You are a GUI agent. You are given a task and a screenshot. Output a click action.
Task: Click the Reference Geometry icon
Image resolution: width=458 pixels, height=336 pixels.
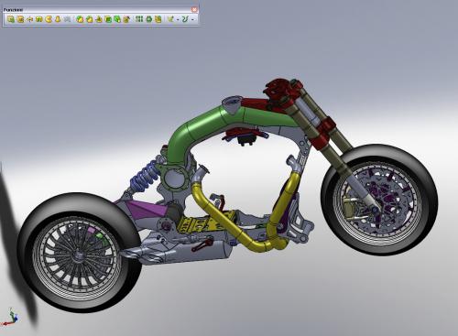(171, 19)
